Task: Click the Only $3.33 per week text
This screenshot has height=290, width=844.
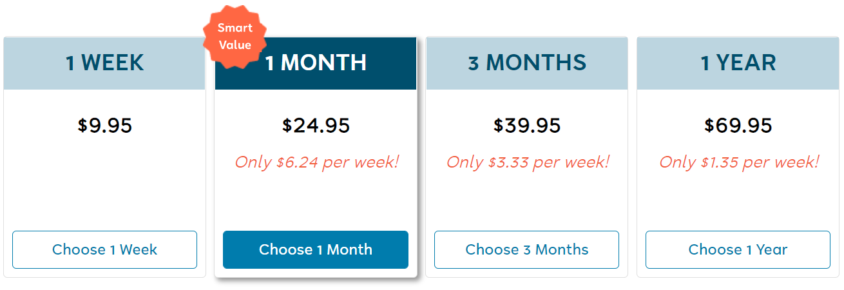Action: point(528,162)
